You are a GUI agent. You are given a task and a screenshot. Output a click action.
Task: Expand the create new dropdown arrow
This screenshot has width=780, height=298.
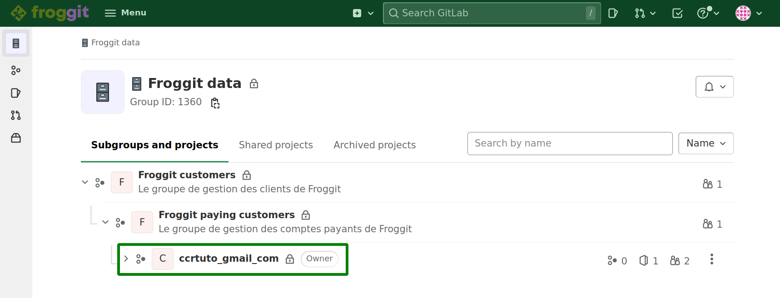(371, 13)
